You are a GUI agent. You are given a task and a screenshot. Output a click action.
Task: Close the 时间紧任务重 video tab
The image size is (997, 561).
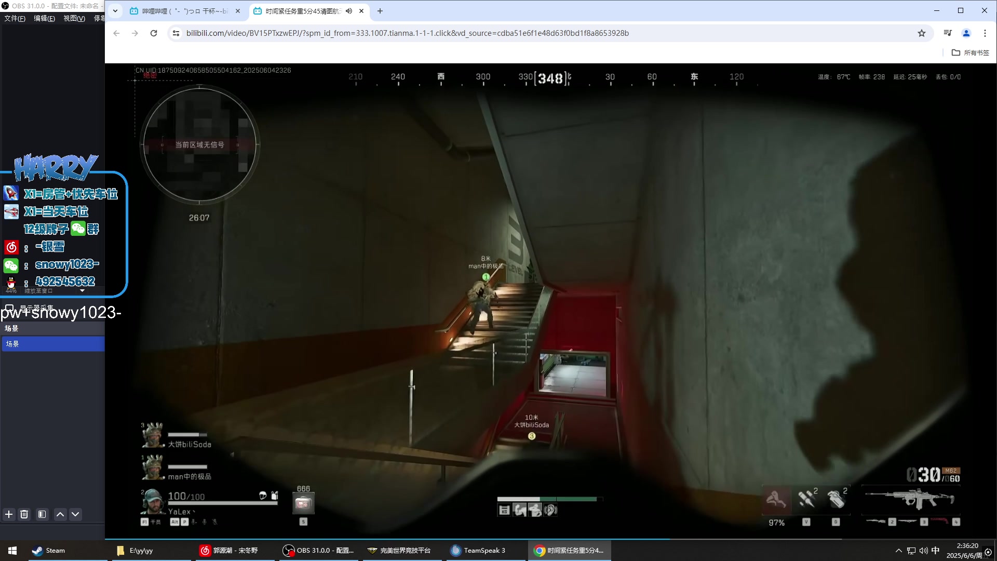coord(361,11)
